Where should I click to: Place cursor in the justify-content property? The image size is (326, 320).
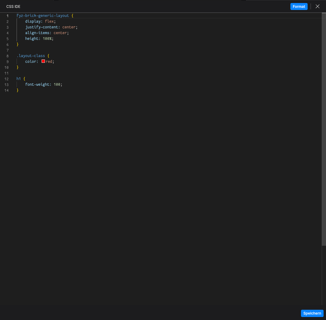coord(42,27)
